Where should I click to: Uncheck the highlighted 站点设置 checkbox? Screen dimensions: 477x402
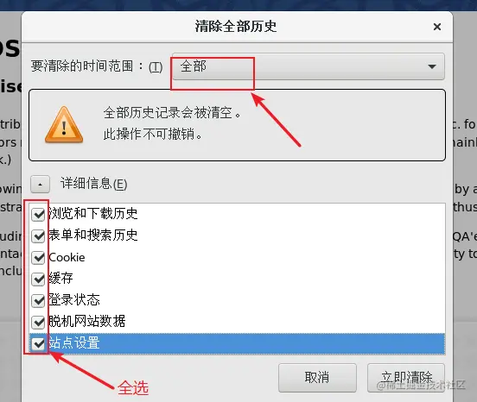click(x=38, y=343)
